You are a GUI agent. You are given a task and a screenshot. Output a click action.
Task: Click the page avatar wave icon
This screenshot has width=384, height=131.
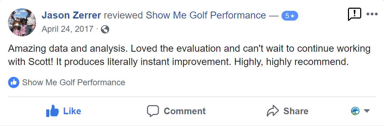(355, 111)
